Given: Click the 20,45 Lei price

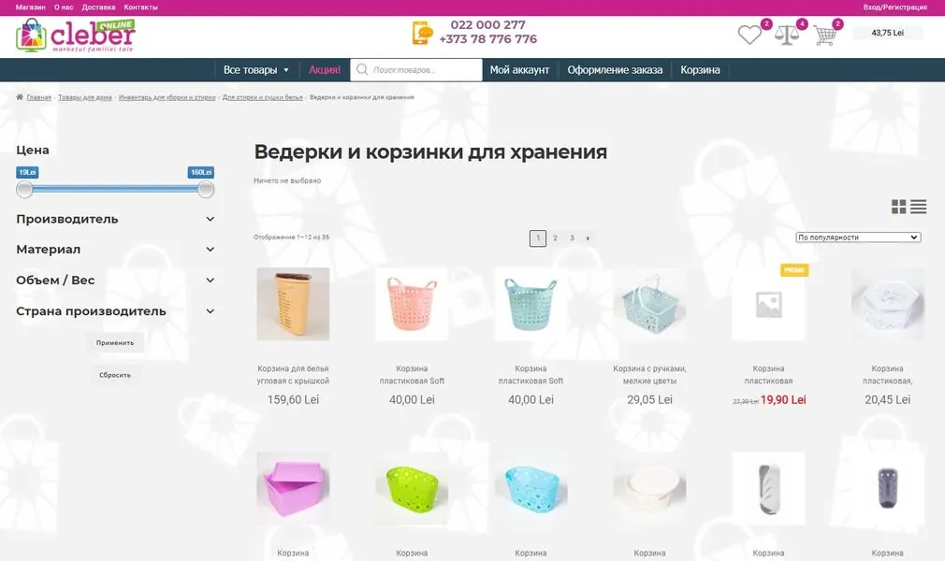Looking at the screenshot, I should click(x=887, y=399).
